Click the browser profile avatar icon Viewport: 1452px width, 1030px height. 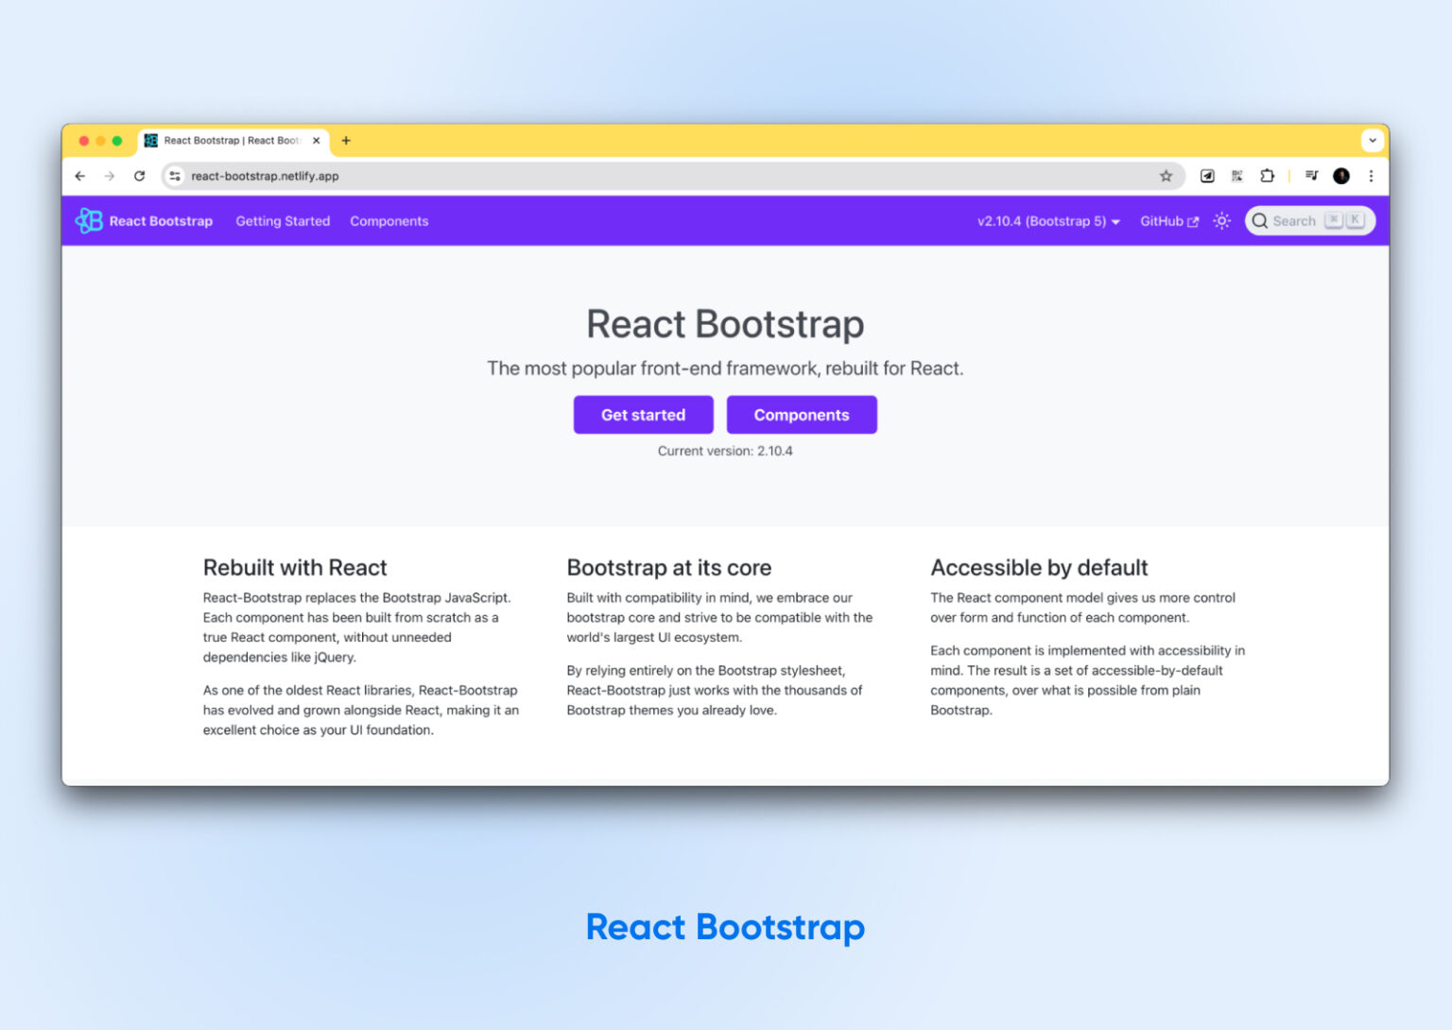click(x=1341, y=176)
